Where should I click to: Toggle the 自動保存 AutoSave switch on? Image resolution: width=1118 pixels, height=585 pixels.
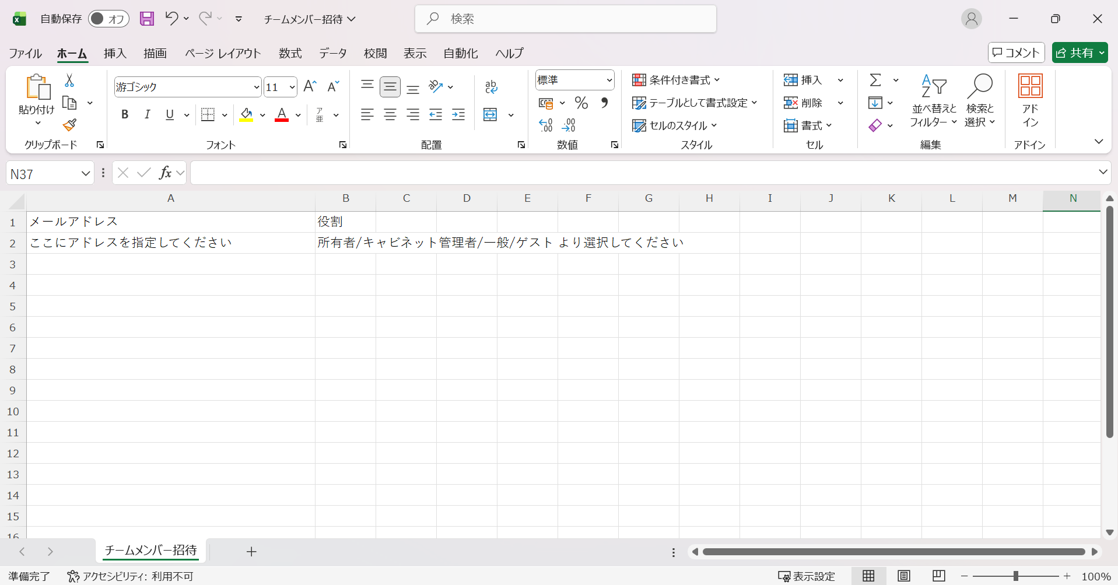(108, 19)
